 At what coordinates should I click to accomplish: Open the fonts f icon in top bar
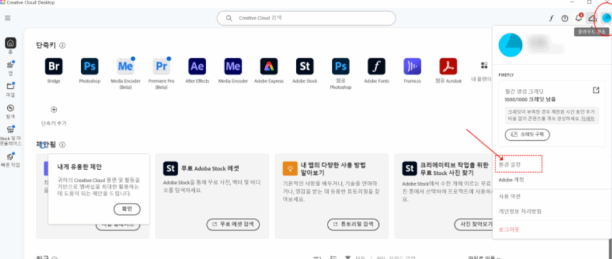(552, 18)
